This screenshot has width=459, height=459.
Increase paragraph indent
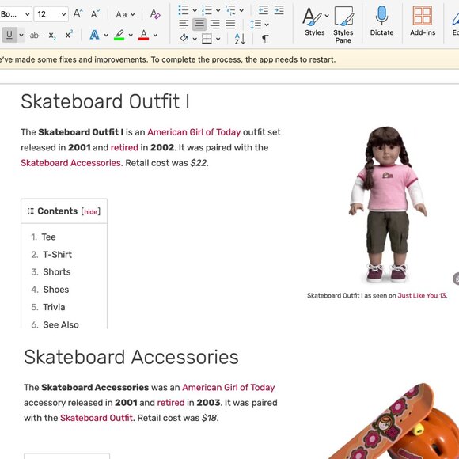coord(279,10)
